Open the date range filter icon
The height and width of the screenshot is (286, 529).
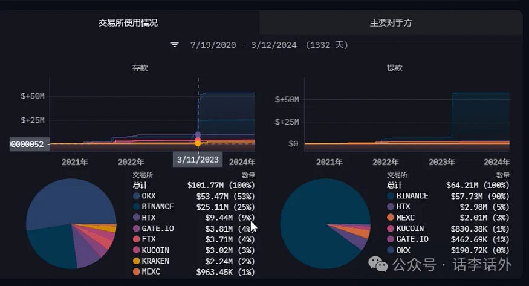click(x=175, y=45)
